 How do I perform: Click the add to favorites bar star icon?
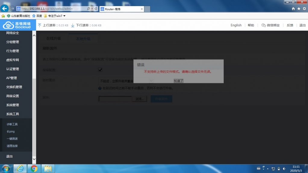tap(3, 16)
